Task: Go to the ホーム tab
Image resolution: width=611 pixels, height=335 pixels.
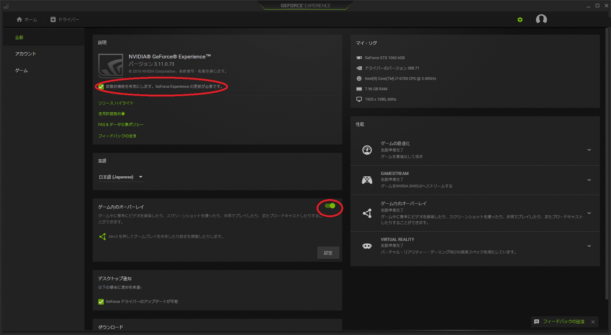Action: 27,20
